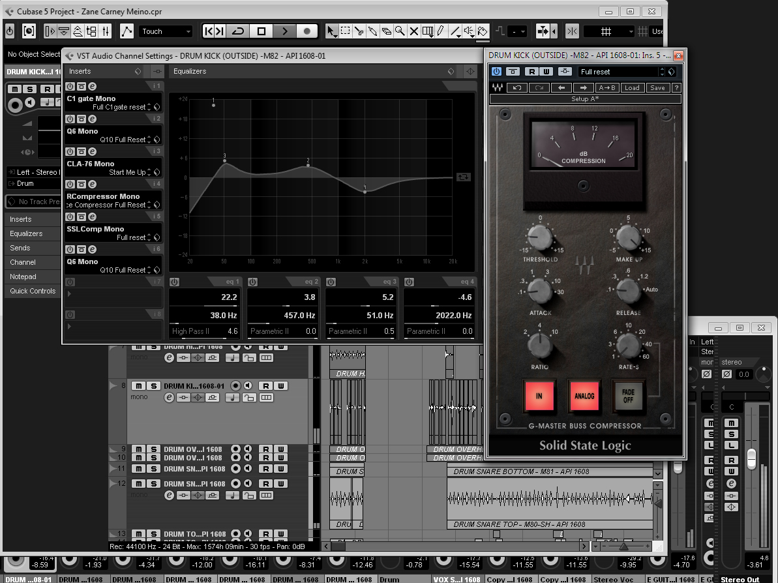Toggle EQ band 4 power button

[410, 282]
